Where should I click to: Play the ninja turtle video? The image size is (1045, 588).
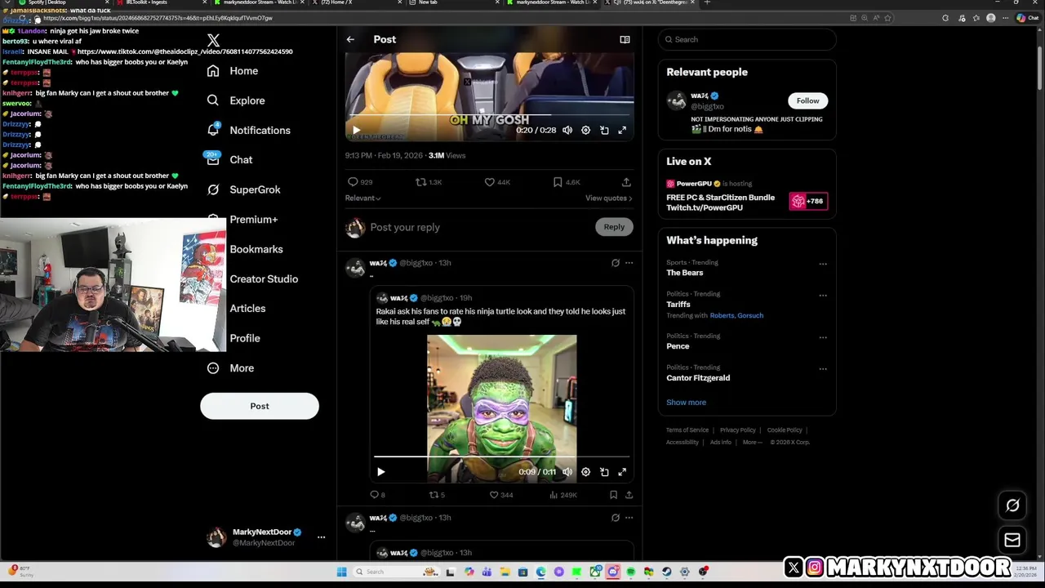point(380,472)
